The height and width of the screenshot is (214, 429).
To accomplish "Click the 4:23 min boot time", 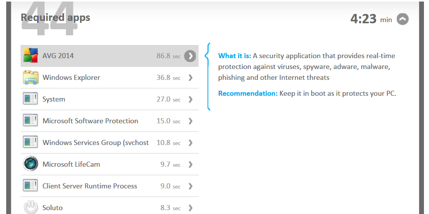I will pyautogui.click(x=371, y=19).
